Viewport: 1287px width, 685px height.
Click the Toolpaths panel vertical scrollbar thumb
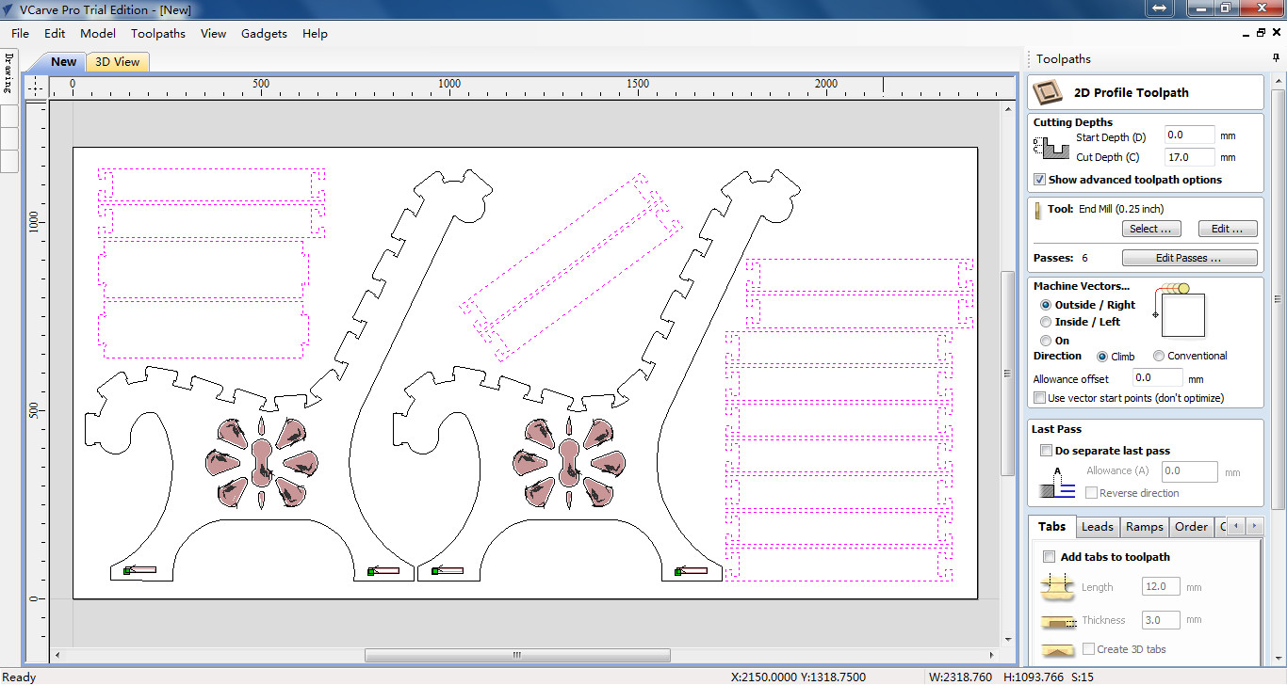pyautogui.click(x=1279, y=301)
